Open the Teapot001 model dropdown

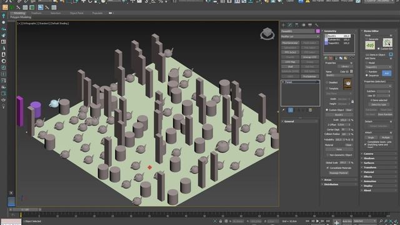pos(378,67)
